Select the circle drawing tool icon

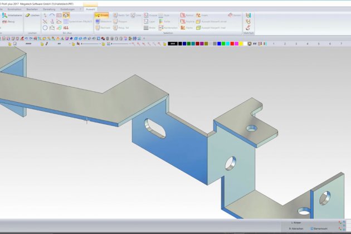[x=45, y=27]
